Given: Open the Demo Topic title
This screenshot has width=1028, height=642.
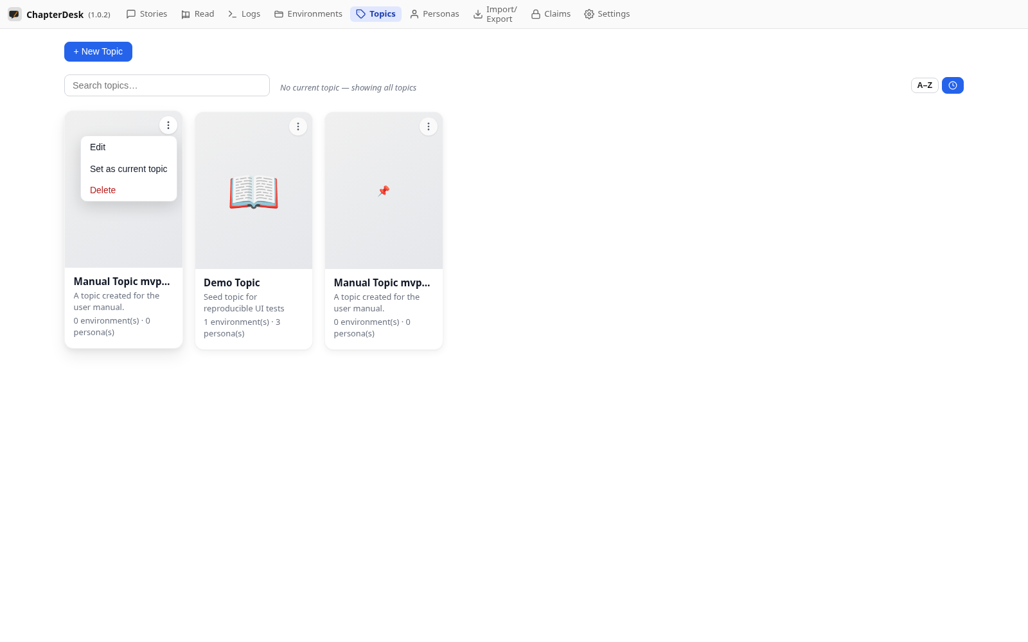Looking at the screenshot, I should coord(232,282).
